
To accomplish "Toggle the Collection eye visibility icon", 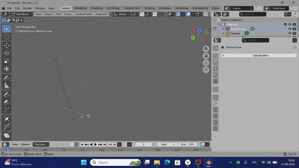I will pyautogui.click(x=290, y=24).
